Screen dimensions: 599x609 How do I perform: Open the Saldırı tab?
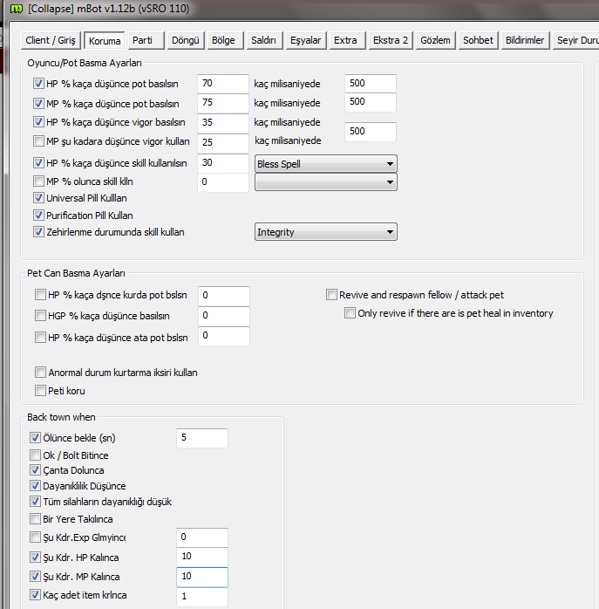coord(263,40)
